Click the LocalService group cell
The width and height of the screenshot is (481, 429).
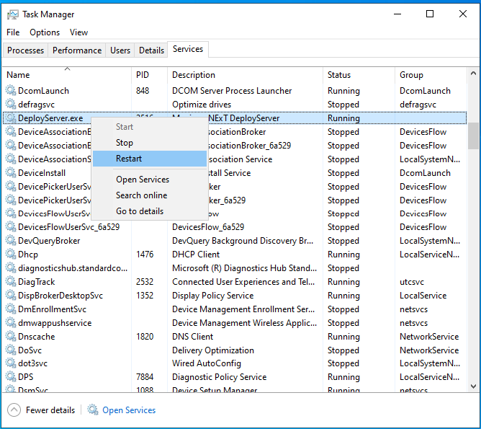click(423, 296)
